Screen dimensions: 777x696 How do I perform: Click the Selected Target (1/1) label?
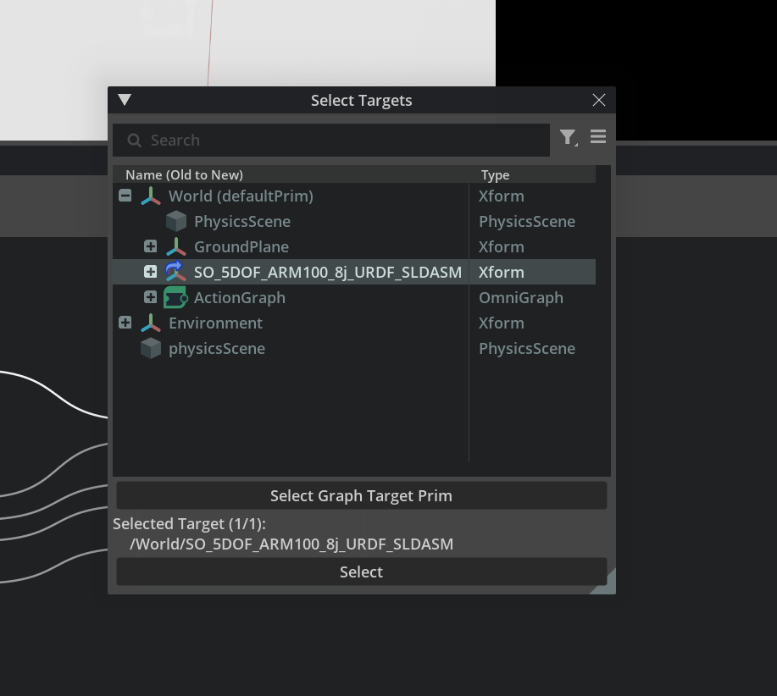click(189, 524)
